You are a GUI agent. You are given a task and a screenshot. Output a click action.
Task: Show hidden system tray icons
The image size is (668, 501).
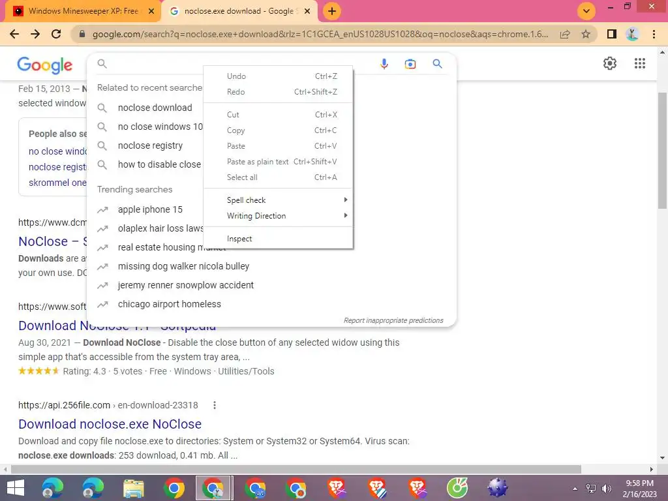pyautogui.click(x=575, y=489)
